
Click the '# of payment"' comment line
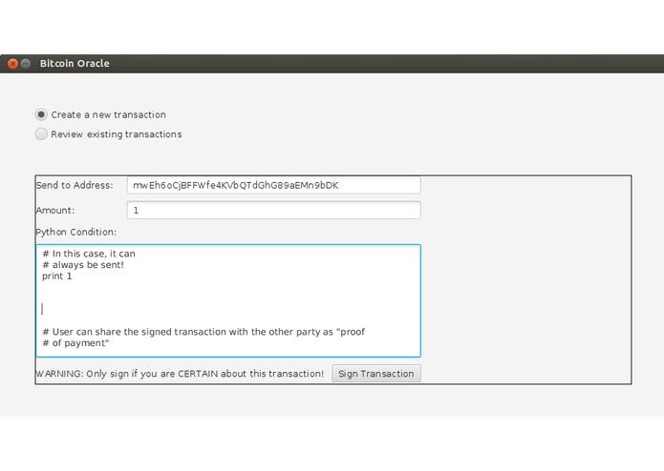75,343
